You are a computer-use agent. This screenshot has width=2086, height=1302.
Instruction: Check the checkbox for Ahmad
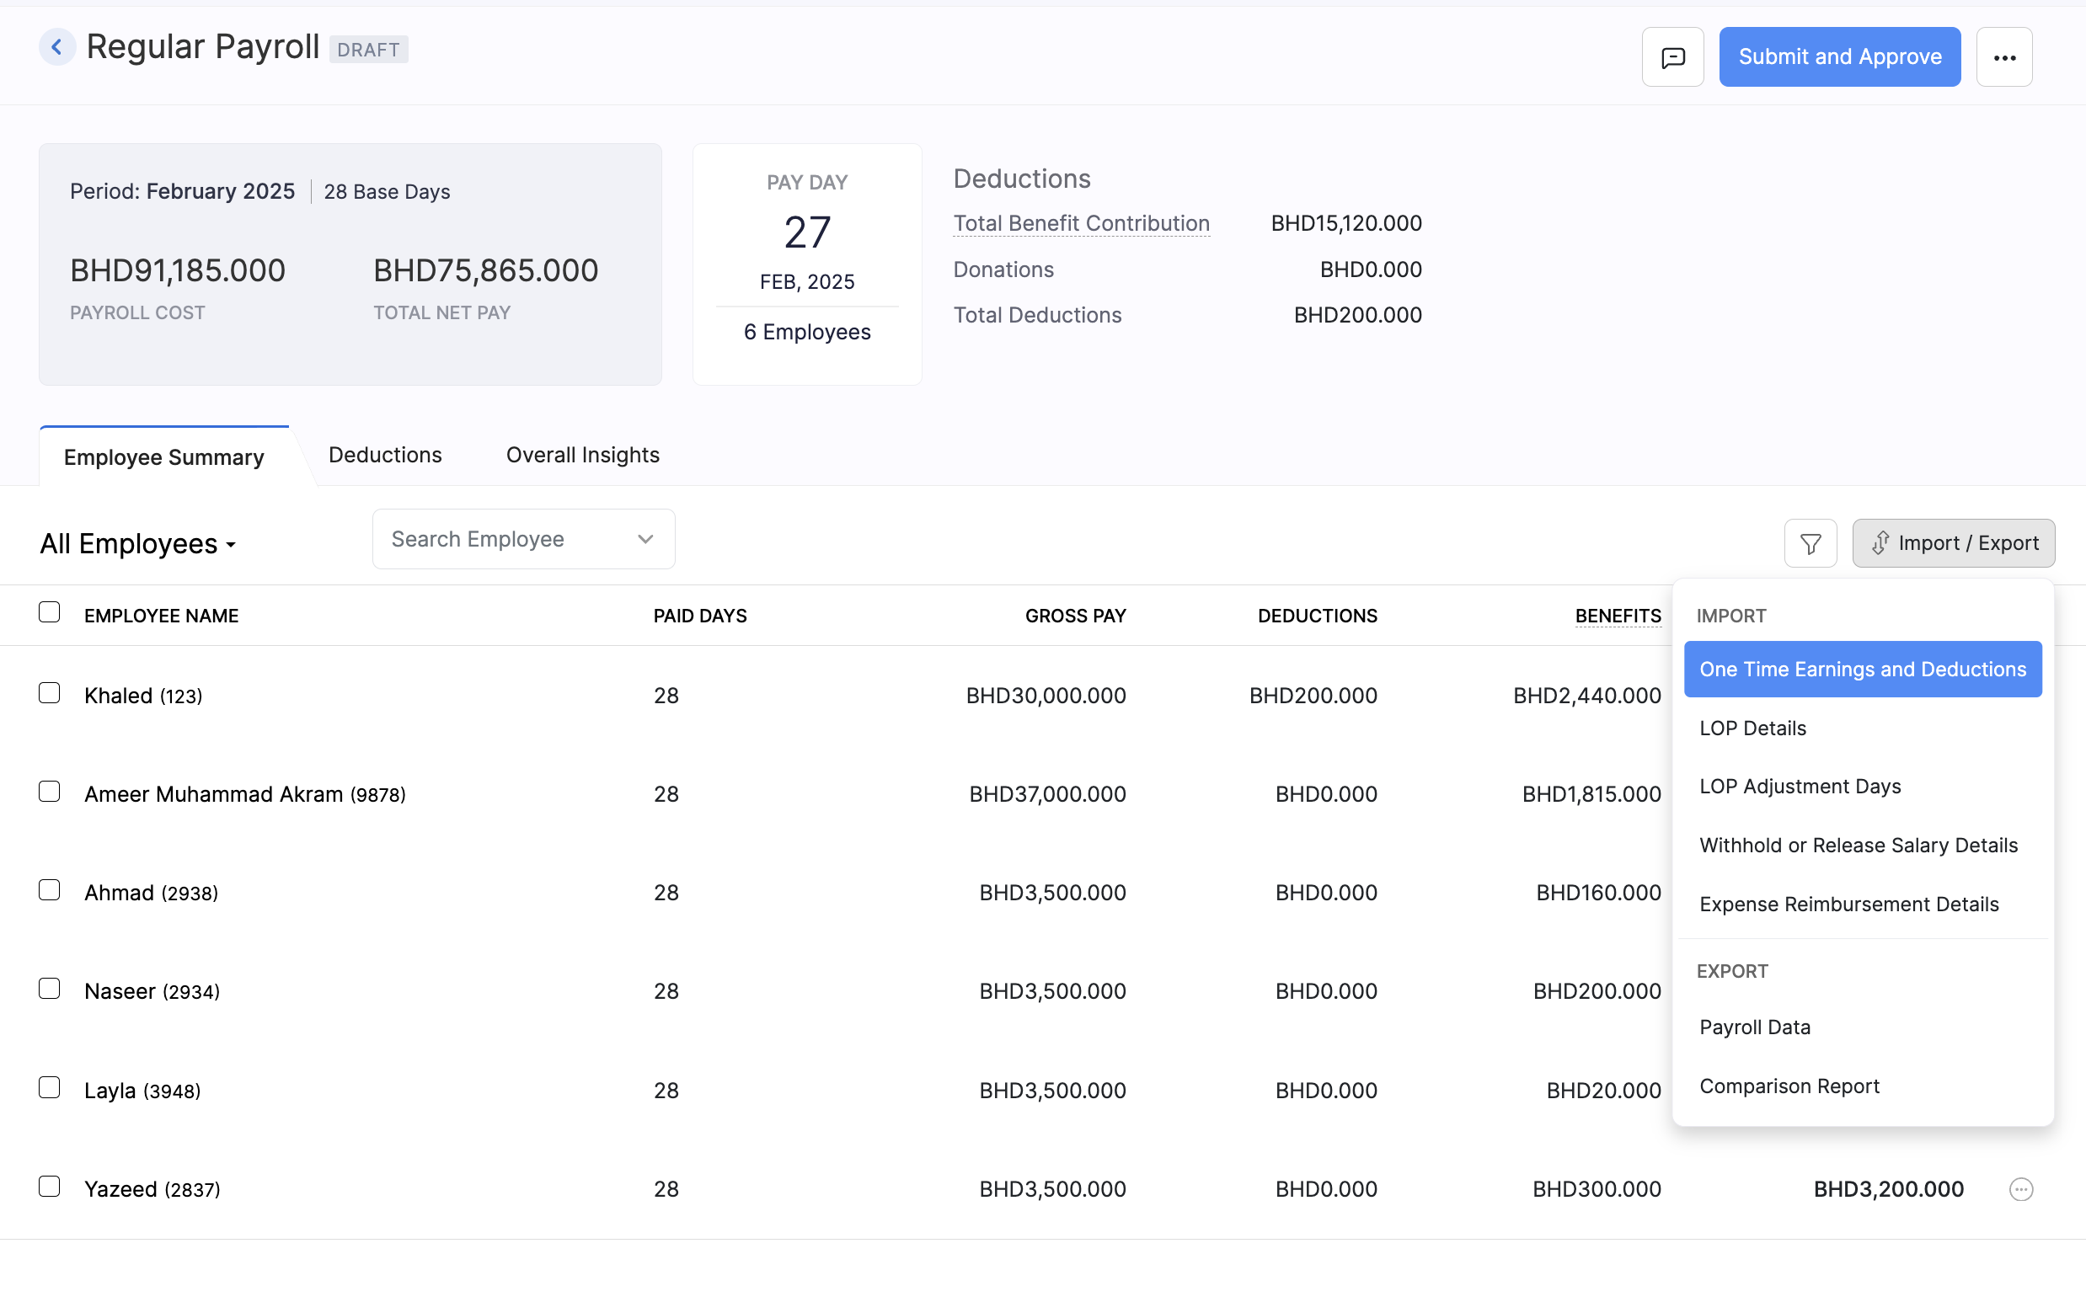pyautogui.click(x=49, y=889)
